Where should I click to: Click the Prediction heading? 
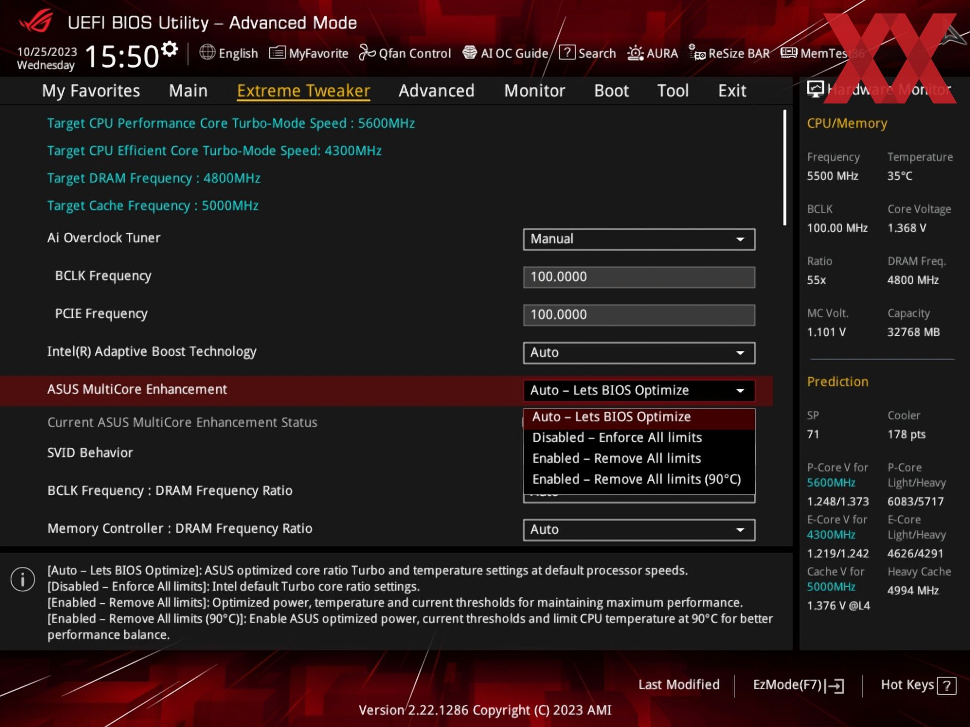(838, 382)
